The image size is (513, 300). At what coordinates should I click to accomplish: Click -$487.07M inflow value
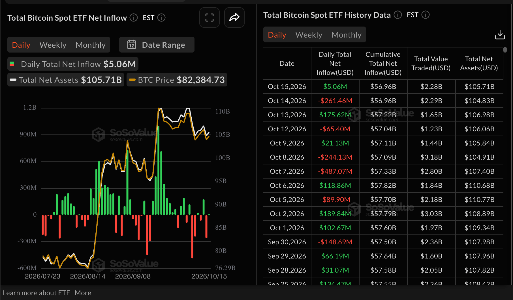click(335, 171)
